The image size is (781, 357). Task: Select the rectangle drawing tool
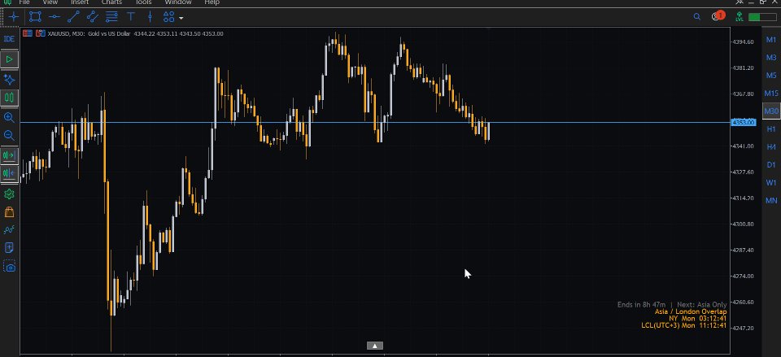(x=35, y=17)
